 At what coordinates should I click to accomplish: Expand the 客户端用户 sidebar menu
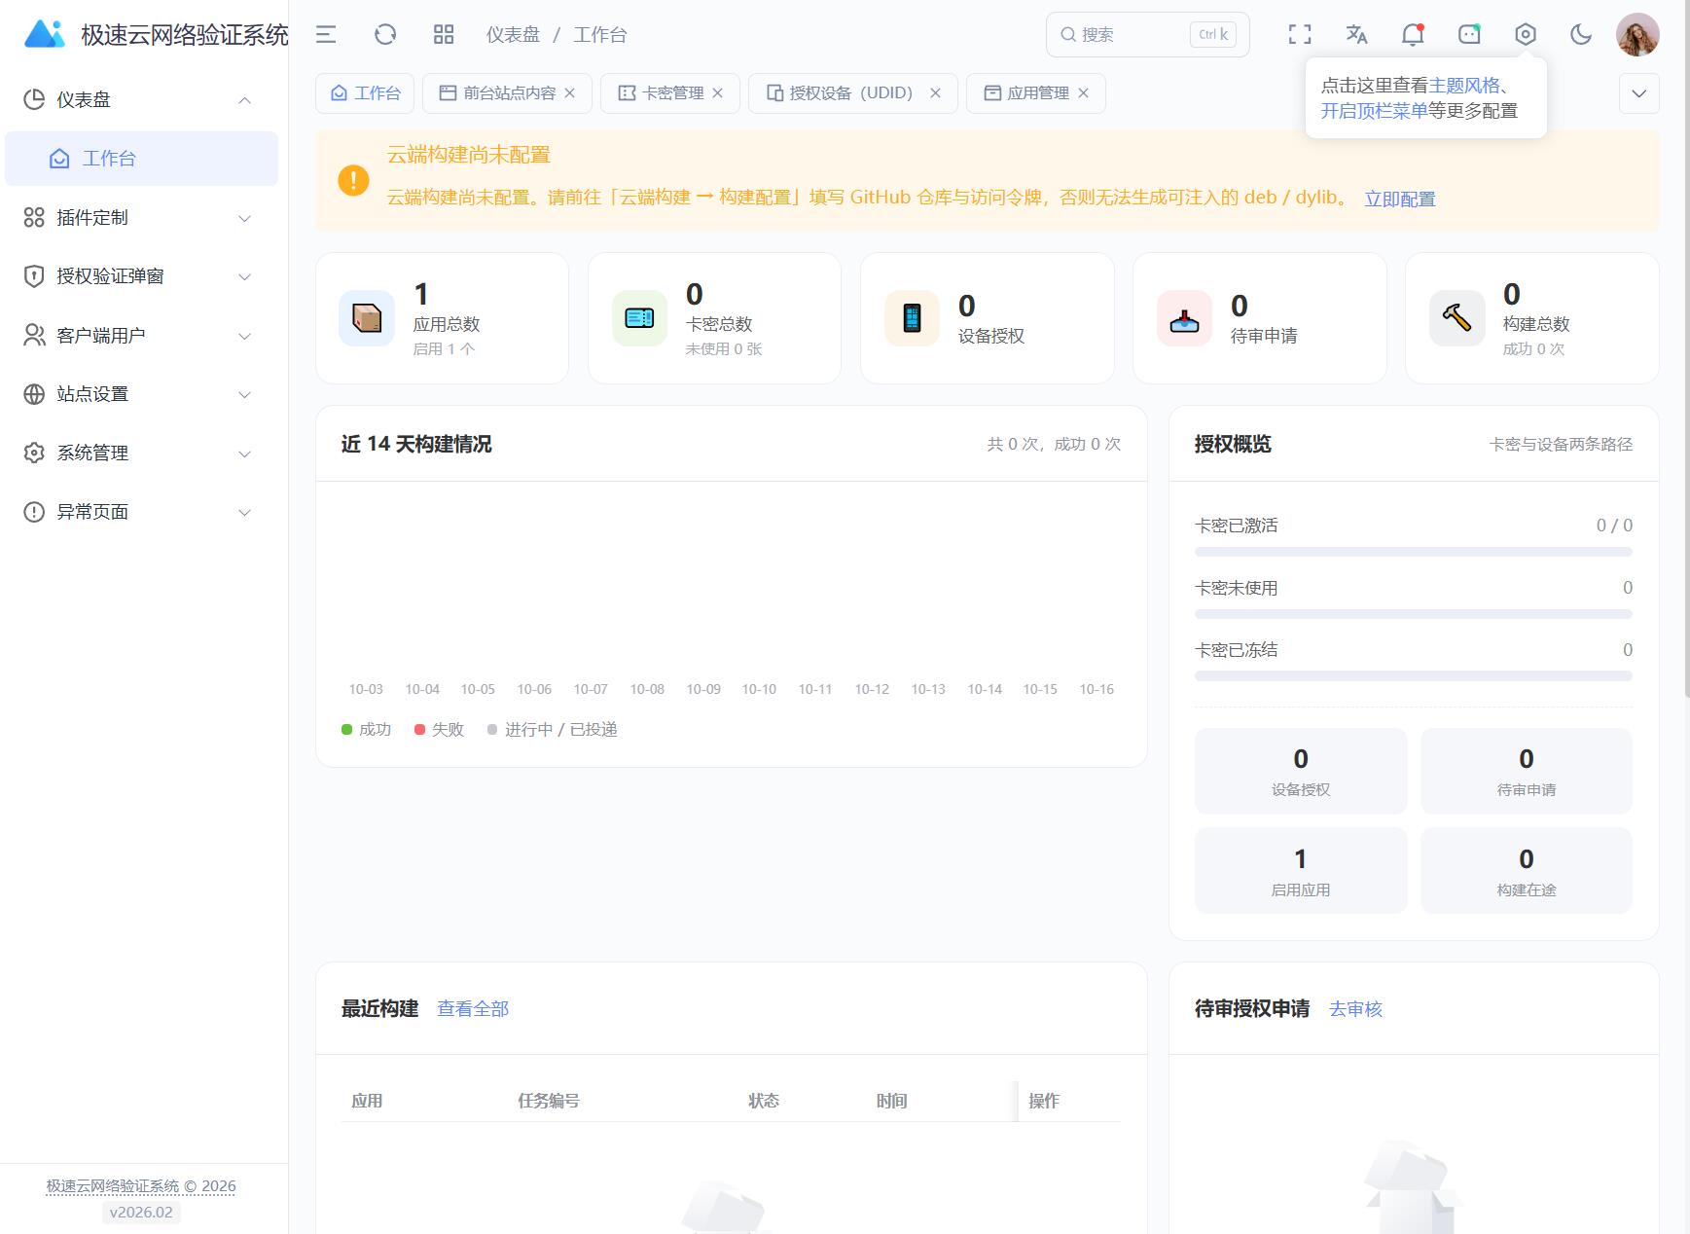[x=141, y=336]
